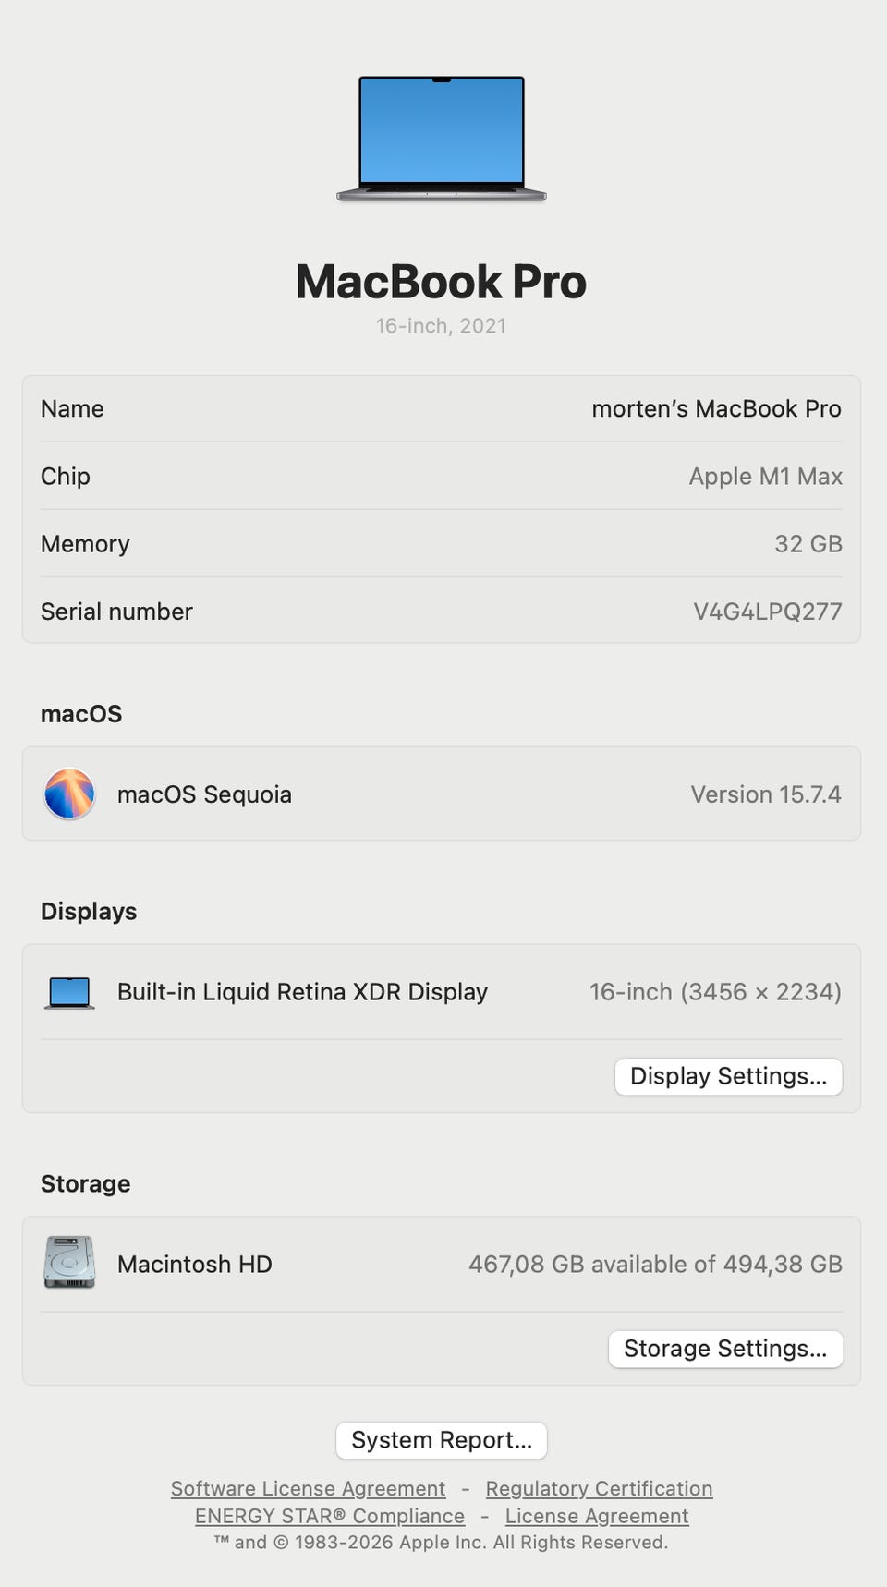Open the Regulatory Certification link

click(599, 1488)
